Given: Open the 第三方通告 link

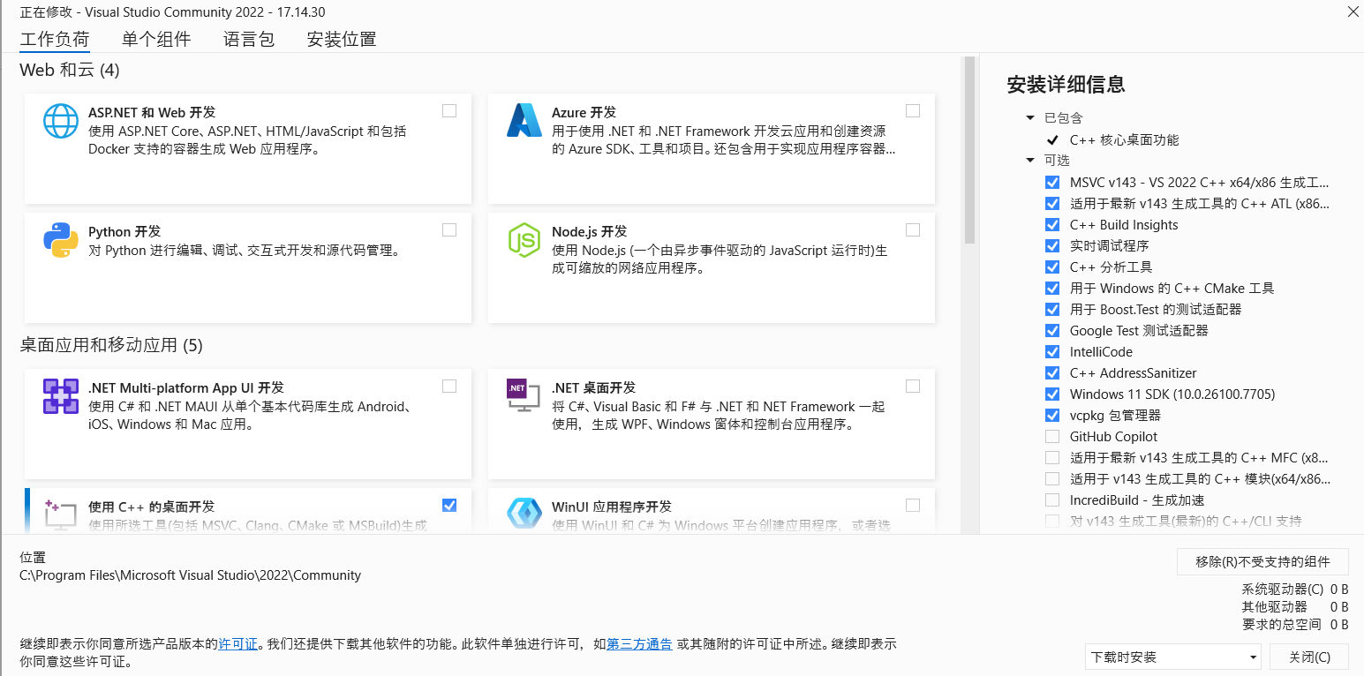Looking at the screenshot, I should (x=639, y=644).
